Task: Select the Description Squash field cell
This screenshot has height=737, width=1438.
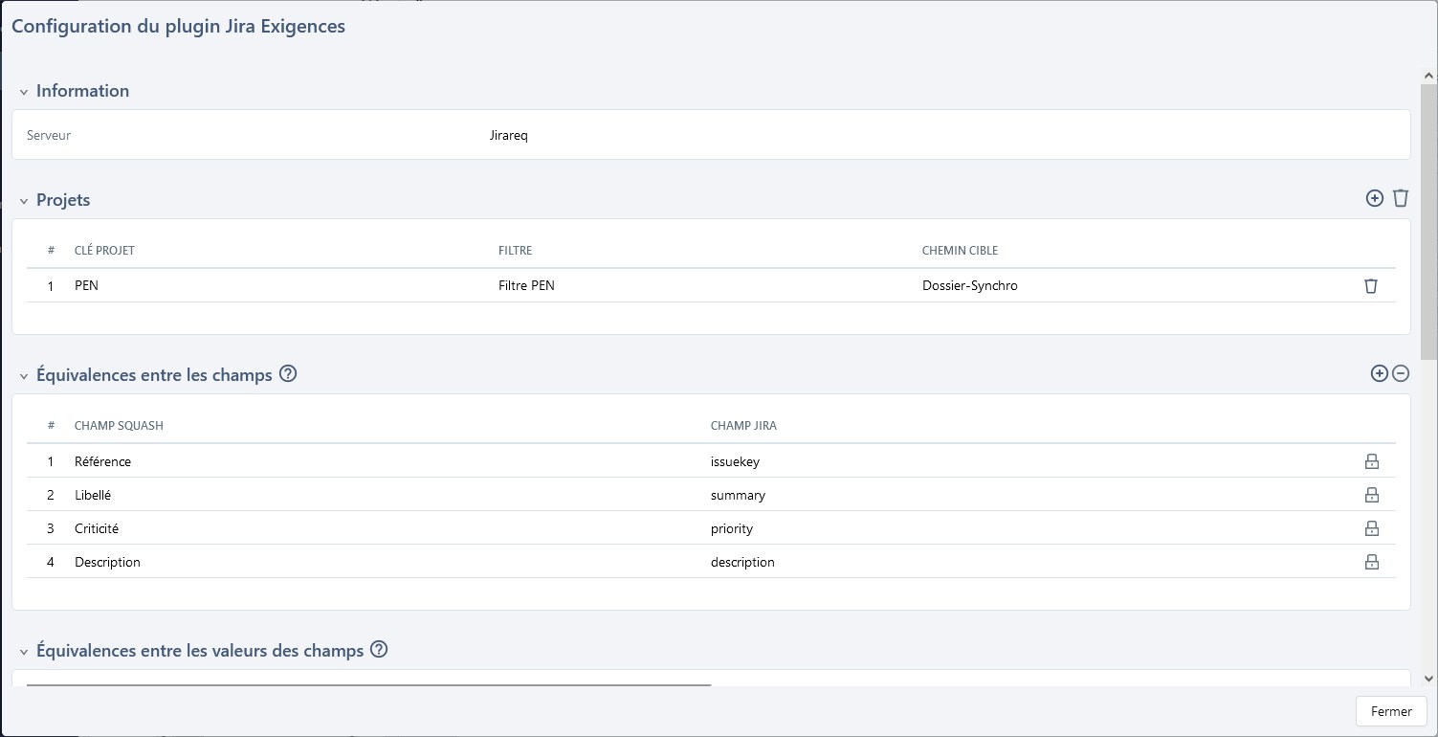Action: click(107, 562)
